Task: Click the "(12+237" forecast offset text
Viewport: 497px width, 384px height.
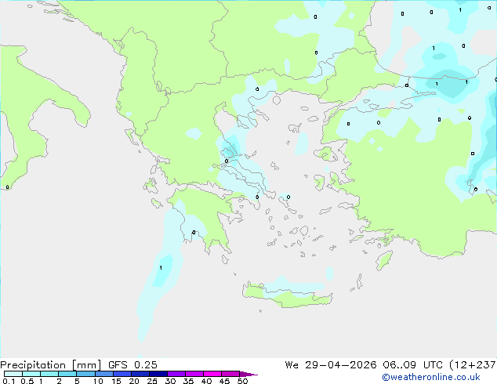Action: pyautogui.click(x=473, y=365)
